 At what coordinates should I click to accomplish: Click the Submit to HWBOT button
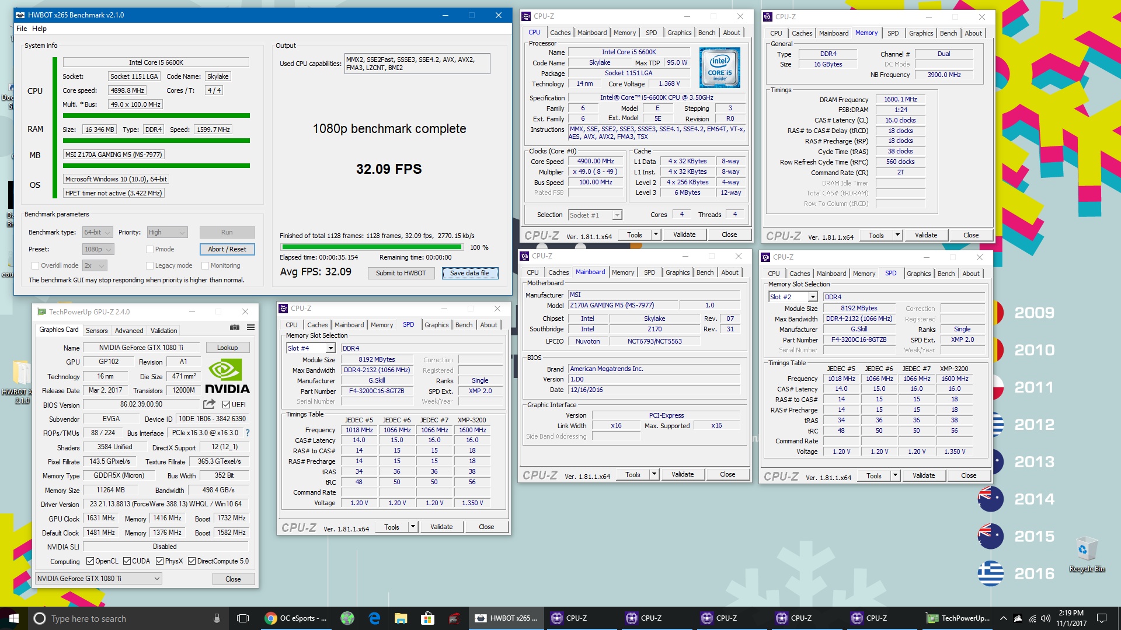(401, 273)
